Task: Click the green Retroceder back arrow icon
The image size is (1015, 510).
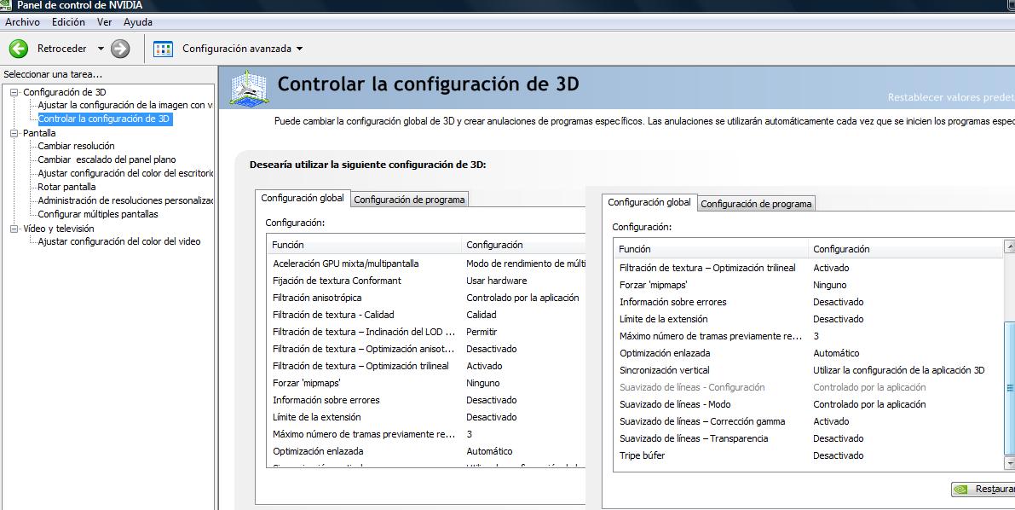Action: pyautogui.click(x=19, y=49)
